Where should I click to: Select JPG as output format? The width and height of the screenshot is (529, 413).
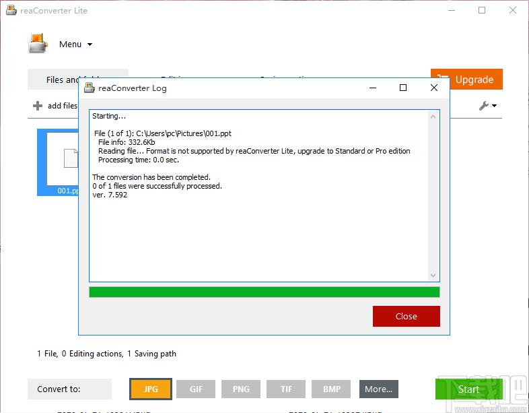pyautogui.click(x=151, y=389)
